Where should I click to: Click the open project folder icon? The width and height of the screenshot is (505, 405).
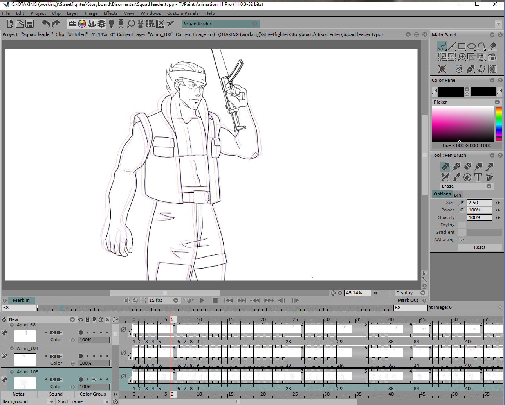pos(20,24)
